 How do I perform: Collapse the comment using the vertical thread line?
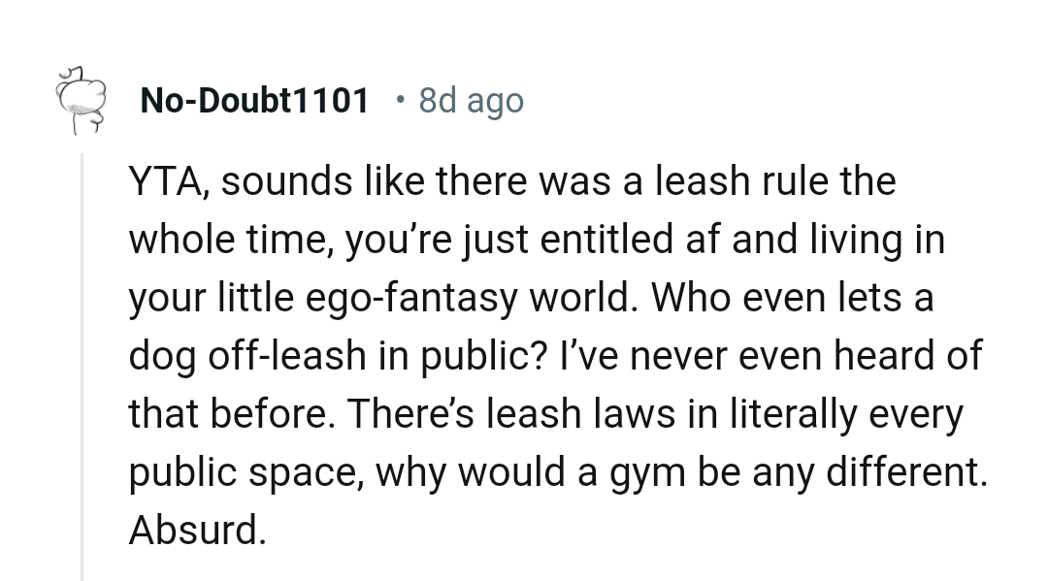tap(82, 369)
